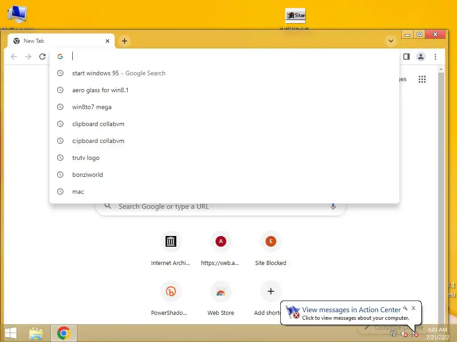Click View messages in Action Center
The width and height of the screenshot is (457, 342).
coord(351,310)
